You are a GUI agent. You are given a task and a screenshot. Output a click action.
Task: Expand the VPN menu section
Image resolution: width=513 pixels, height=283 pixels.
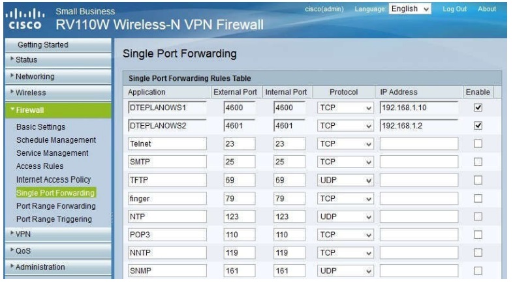(23, 233)
